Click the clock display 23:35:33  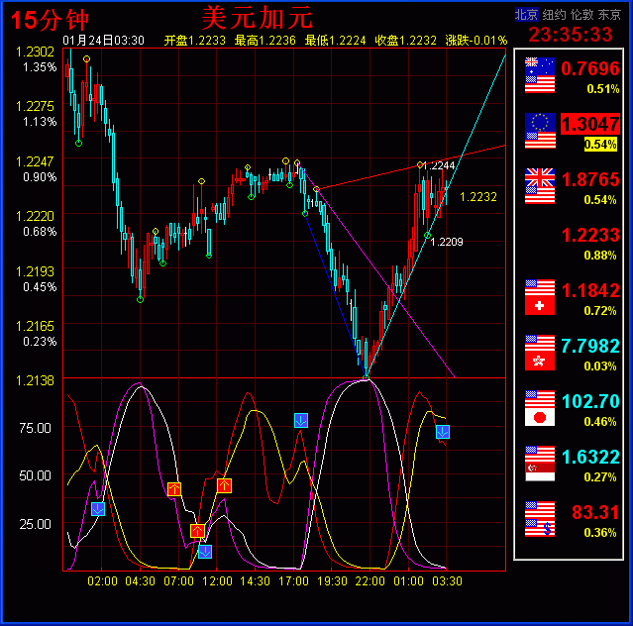571,35
